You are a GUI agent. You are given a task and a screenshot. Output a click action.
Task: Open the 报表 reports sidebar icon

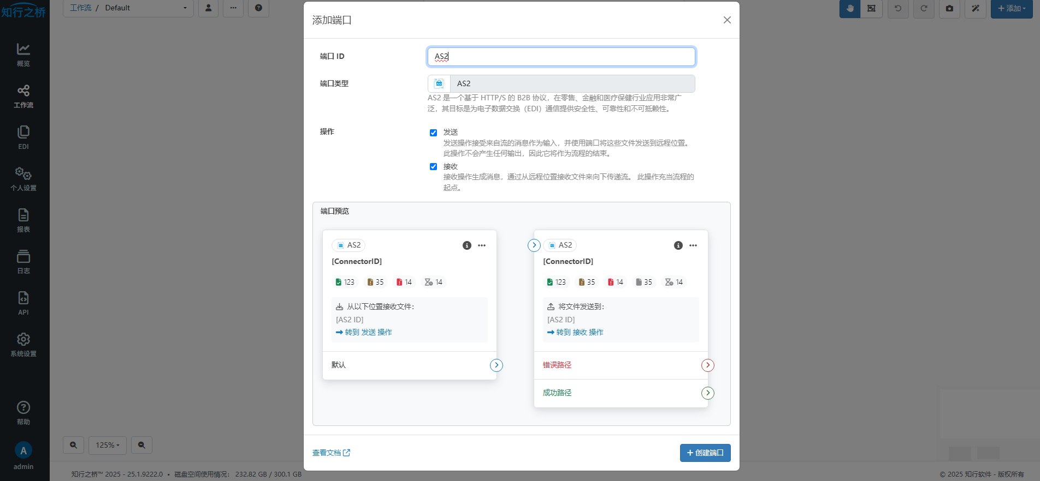pyautogui.click(x=23, y=220)
